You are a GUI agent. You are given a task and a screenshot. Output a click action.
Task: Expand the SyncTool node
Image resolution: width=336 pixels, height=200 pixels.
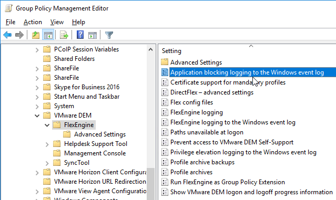[47, 163]
